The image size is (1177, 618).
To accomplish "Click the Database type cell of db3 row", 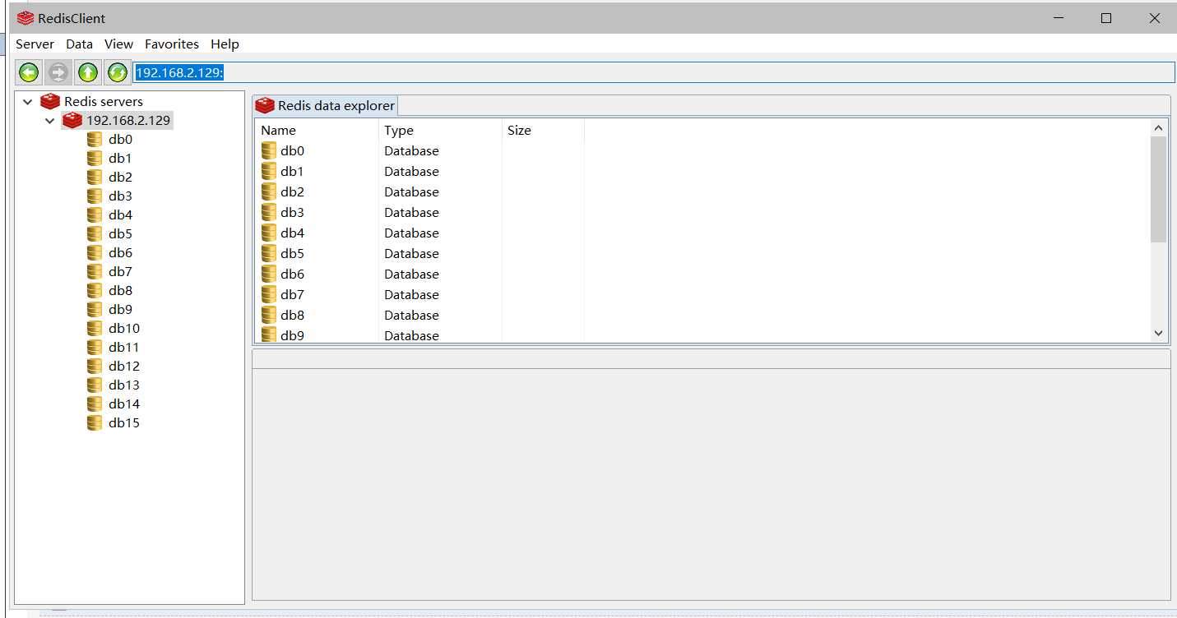I will click(x=411, y=212).
